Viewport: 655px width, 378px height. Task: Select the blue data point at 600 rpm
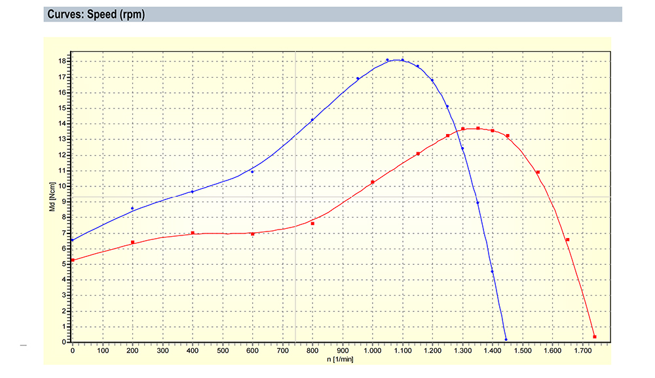[x=252, y=172]
